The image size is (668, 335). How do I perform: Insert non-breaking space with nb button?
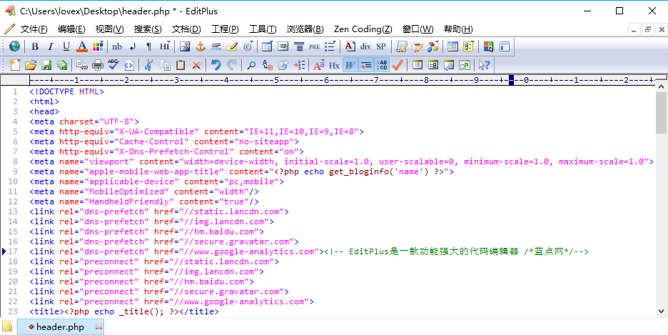point(117,46)
